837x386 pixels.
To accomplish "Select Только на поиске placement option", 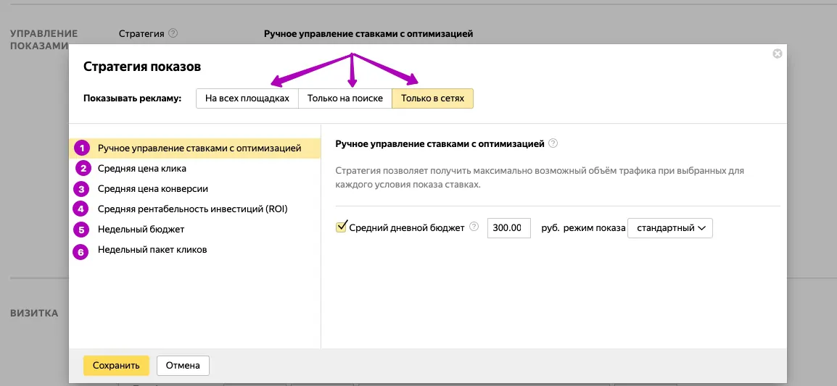I will click(345, 98).
